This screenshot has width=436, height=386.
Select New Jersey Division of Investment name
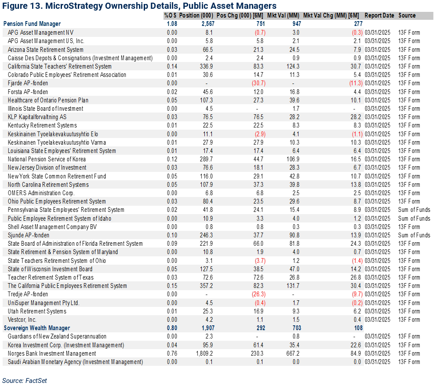tap(47, 168)
